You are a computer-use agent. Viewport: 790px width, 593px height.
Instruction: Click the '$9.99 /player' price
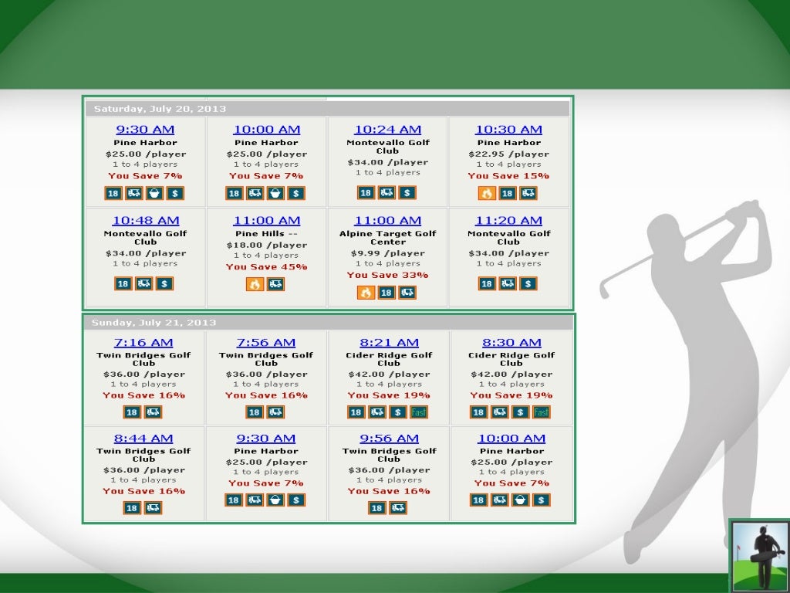click(x=387, y=253)
